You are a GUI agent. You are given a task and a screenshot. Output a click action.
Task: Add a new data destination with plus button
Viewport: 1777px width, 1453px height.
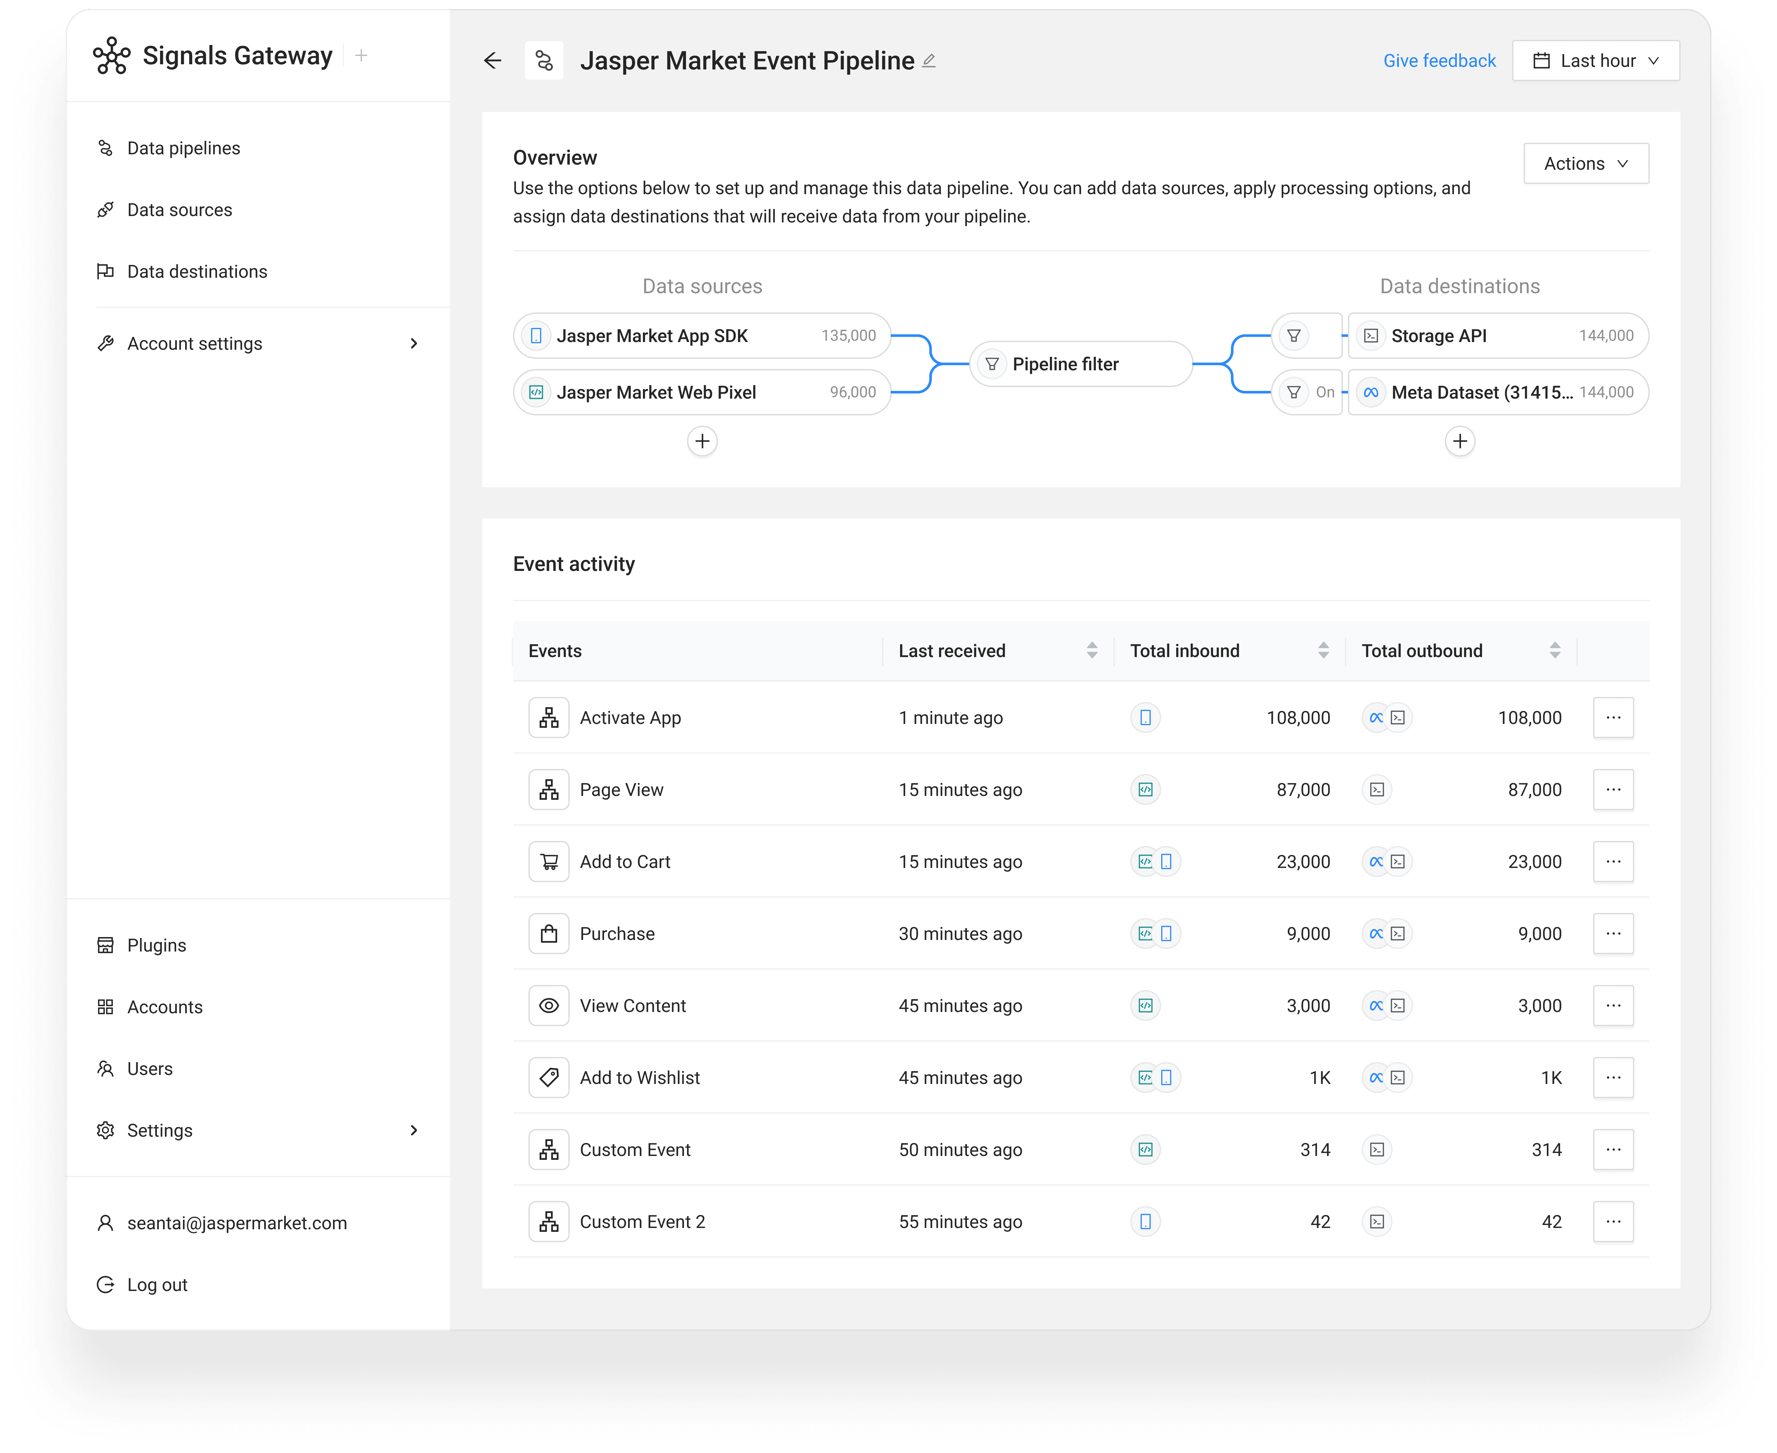point(1459,441)
